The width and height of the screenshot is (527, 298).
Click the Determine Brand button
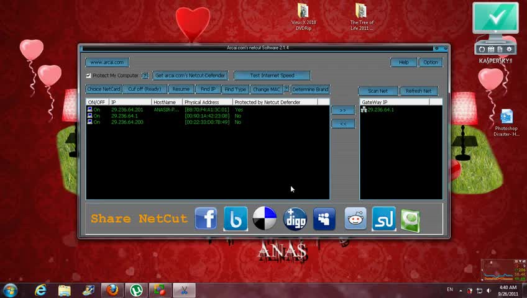click(x=310, y=89)
